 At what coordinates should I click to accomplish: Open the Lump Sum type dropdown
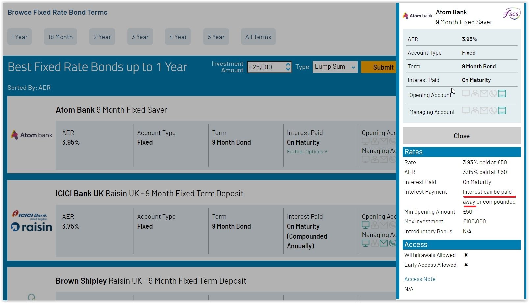tap(335, 67)
